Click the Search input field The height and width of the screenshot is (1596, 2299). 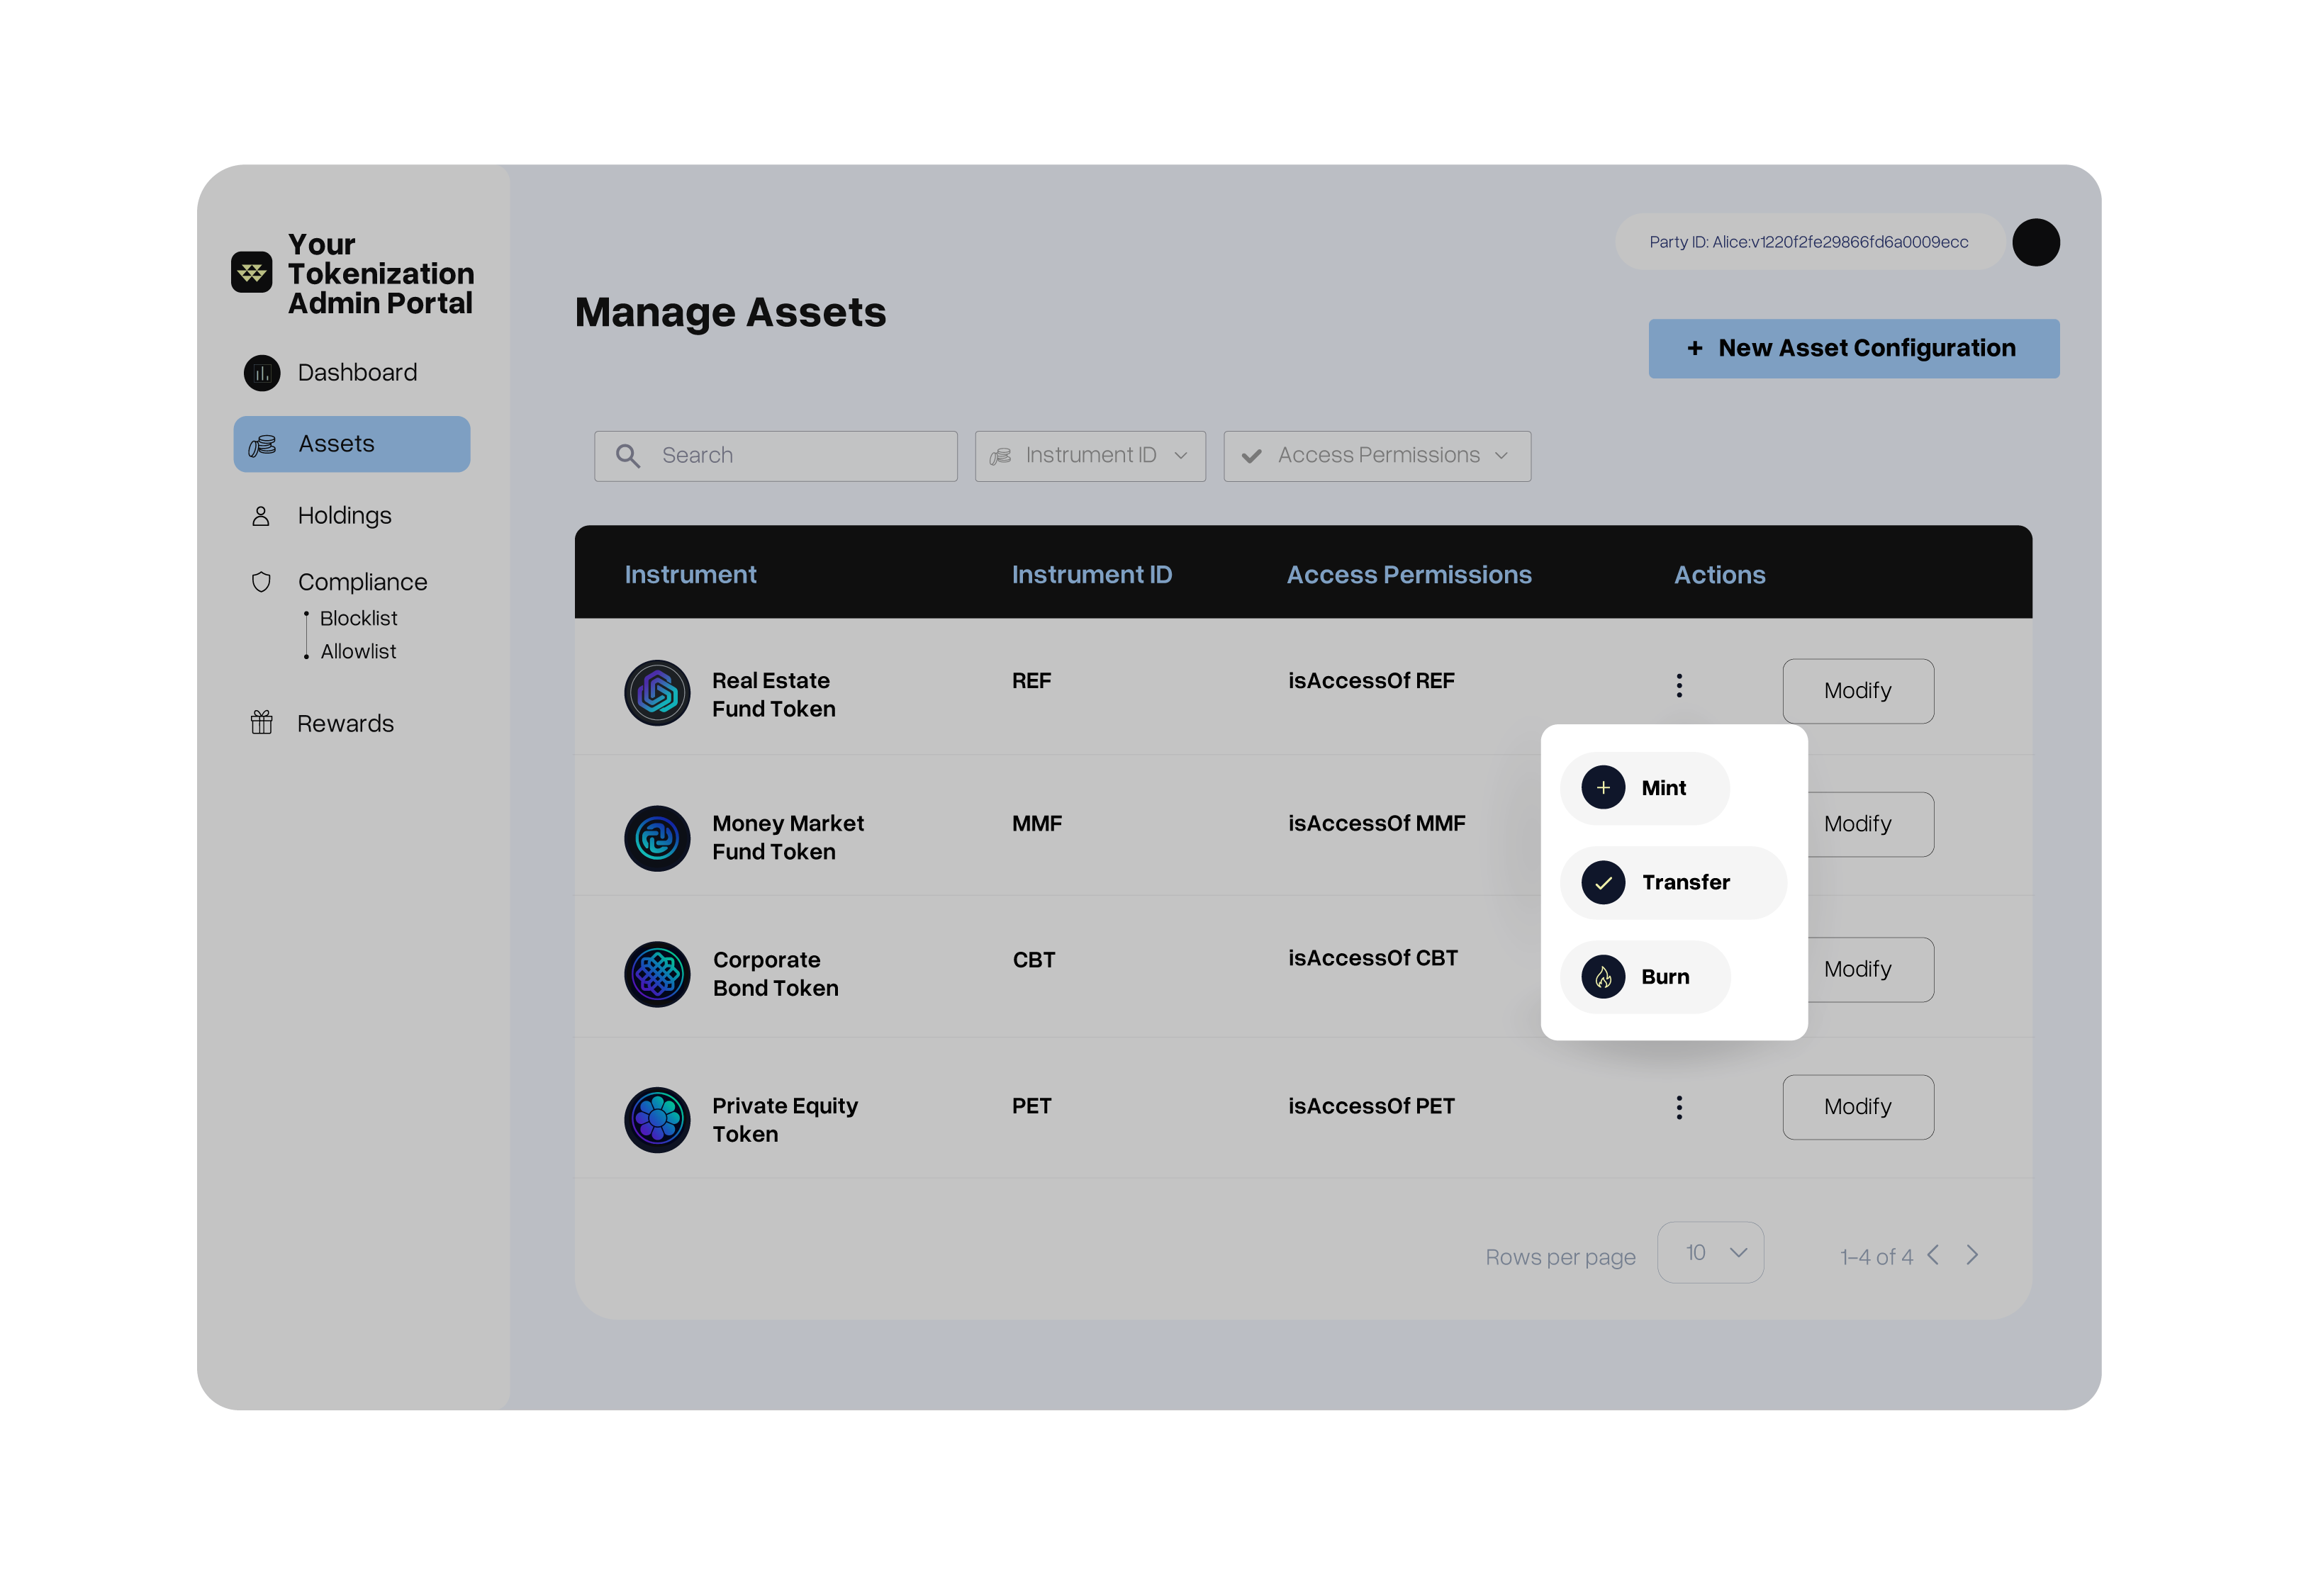click(x=775, y=456)
